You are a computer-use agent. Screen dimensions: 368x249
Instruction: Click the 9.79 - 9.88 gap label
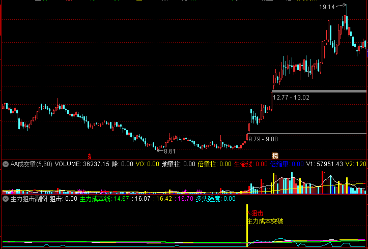point(263,139)
